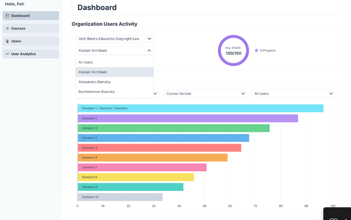Click the Courses list icon
Screen dimensions: 351x220
click(x=7, y=28)
